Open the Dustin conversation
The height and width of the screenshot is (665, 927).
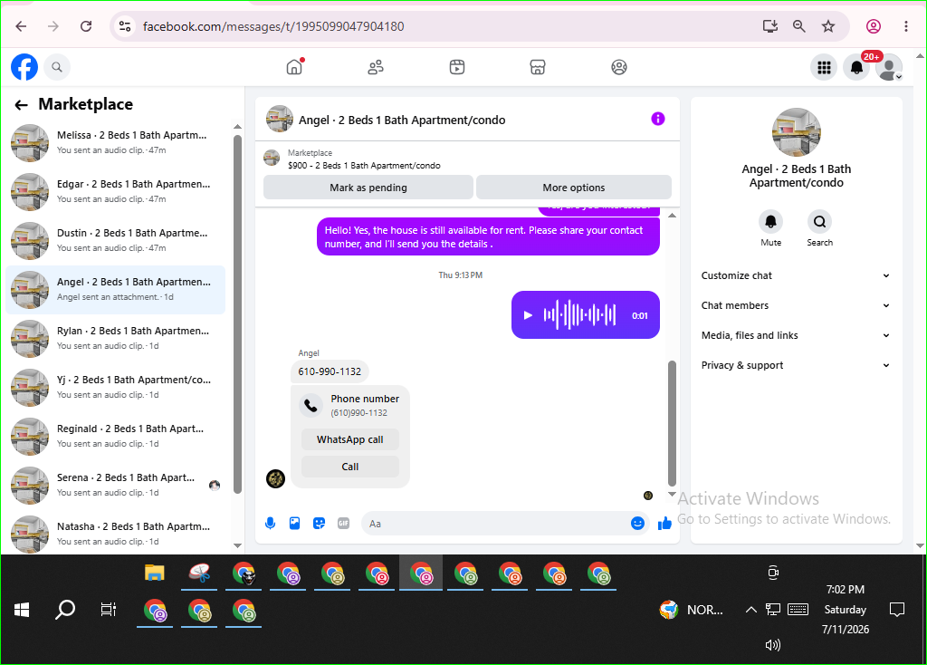click(116, 241)
